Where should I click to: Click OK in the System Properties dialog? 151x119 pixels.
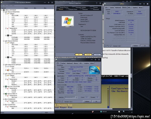click(79, 54)
